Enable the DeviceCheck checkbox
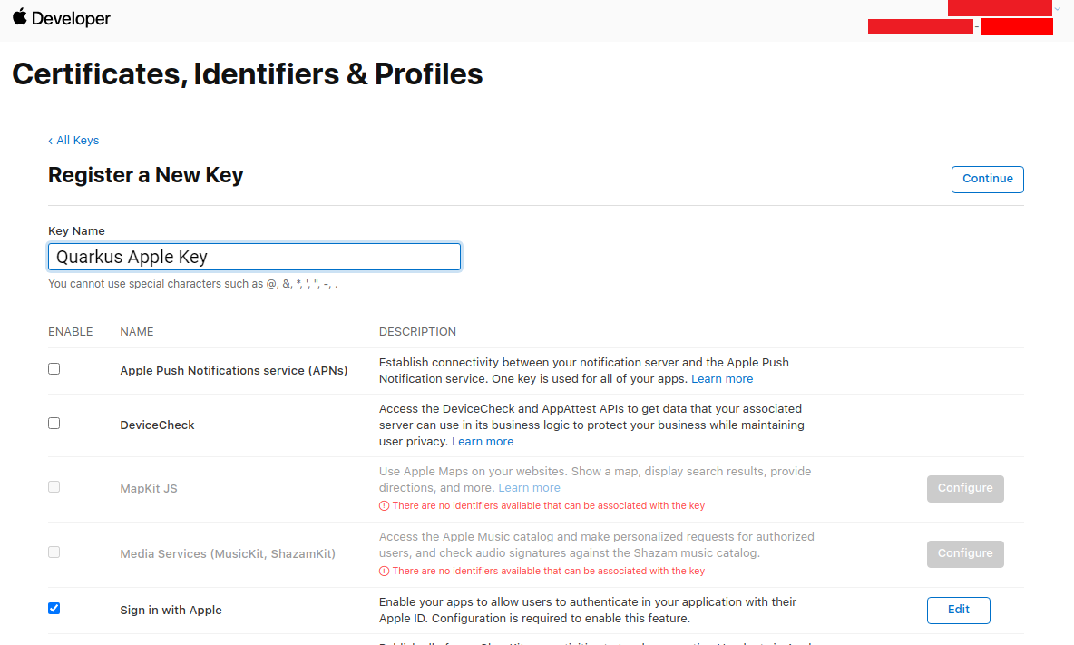 (x=54, y=423)
